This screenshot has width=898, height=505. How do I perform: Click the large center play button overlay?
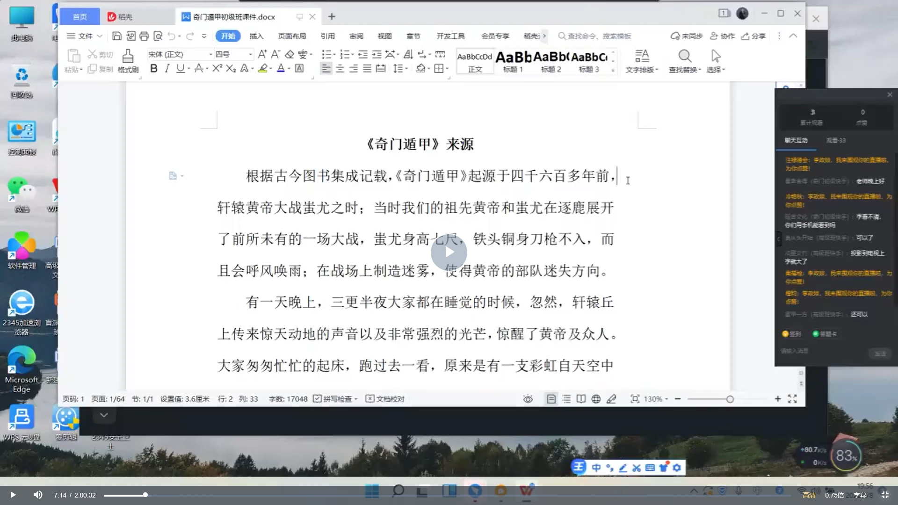pyautogui.click(x=449, y=252)
